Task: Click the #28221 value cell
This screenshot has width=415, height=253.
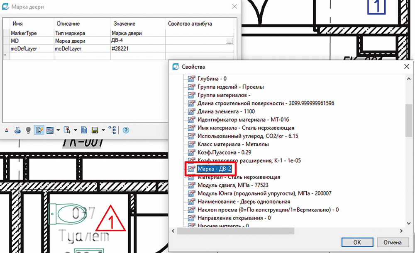Action: (138, 48)
